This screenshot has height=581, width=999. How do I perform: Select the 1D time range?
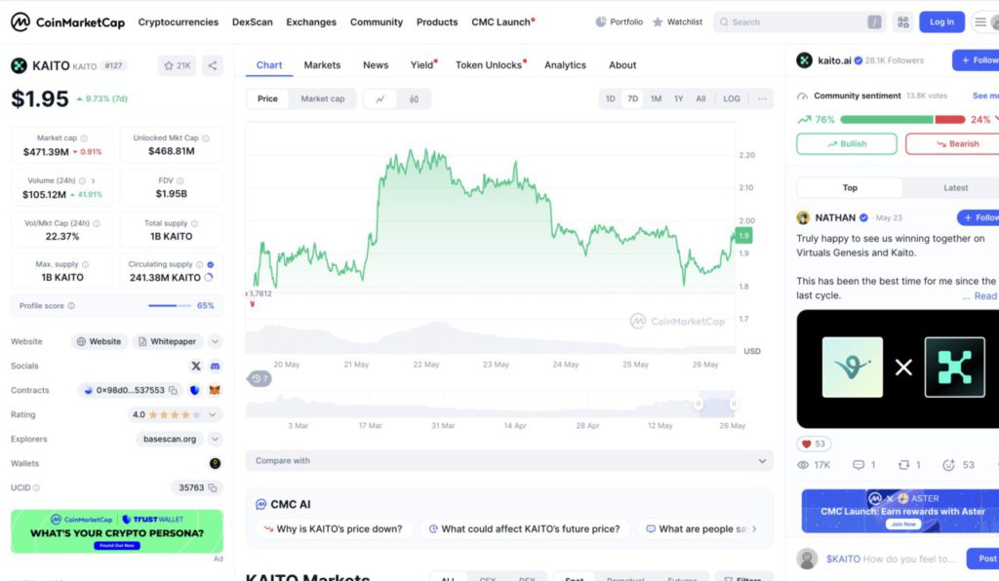click(x=610, y=98)
